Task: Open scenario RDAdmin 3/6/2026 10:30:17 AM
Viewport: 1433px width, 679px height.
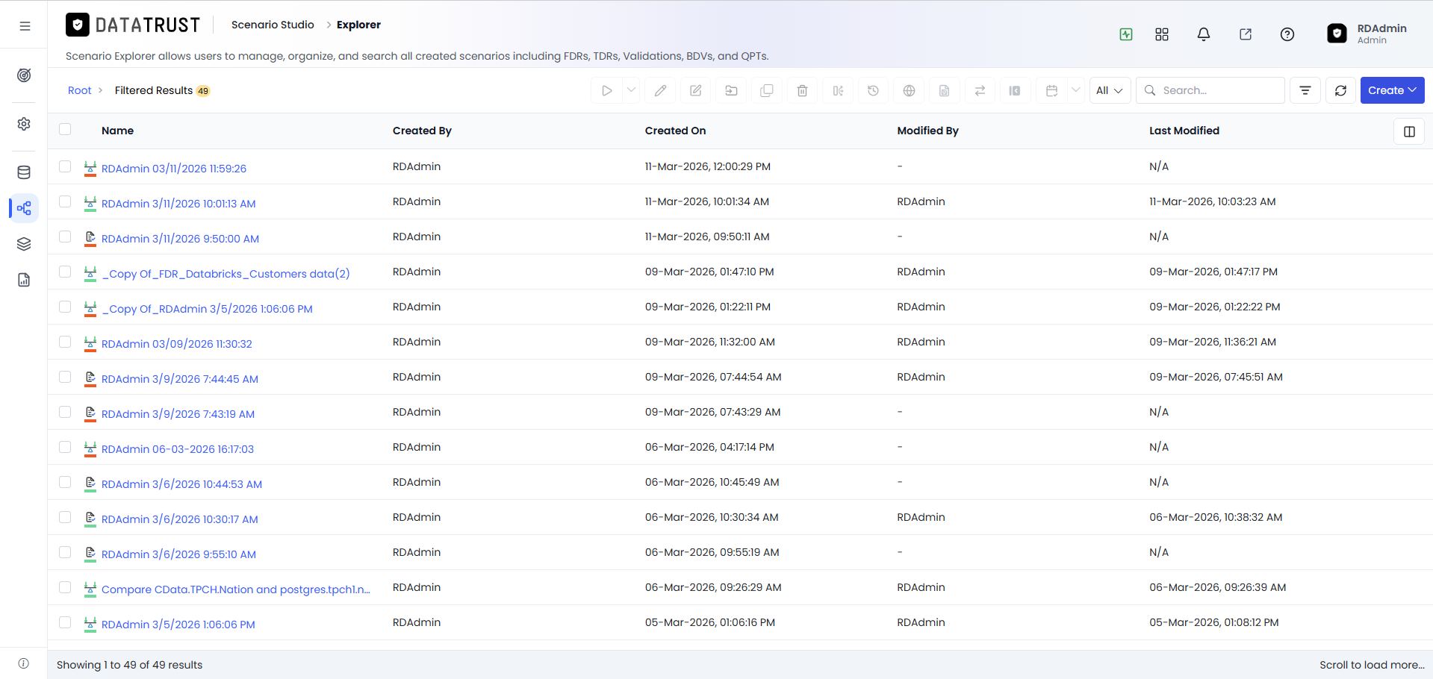Action: pos(180,519)
